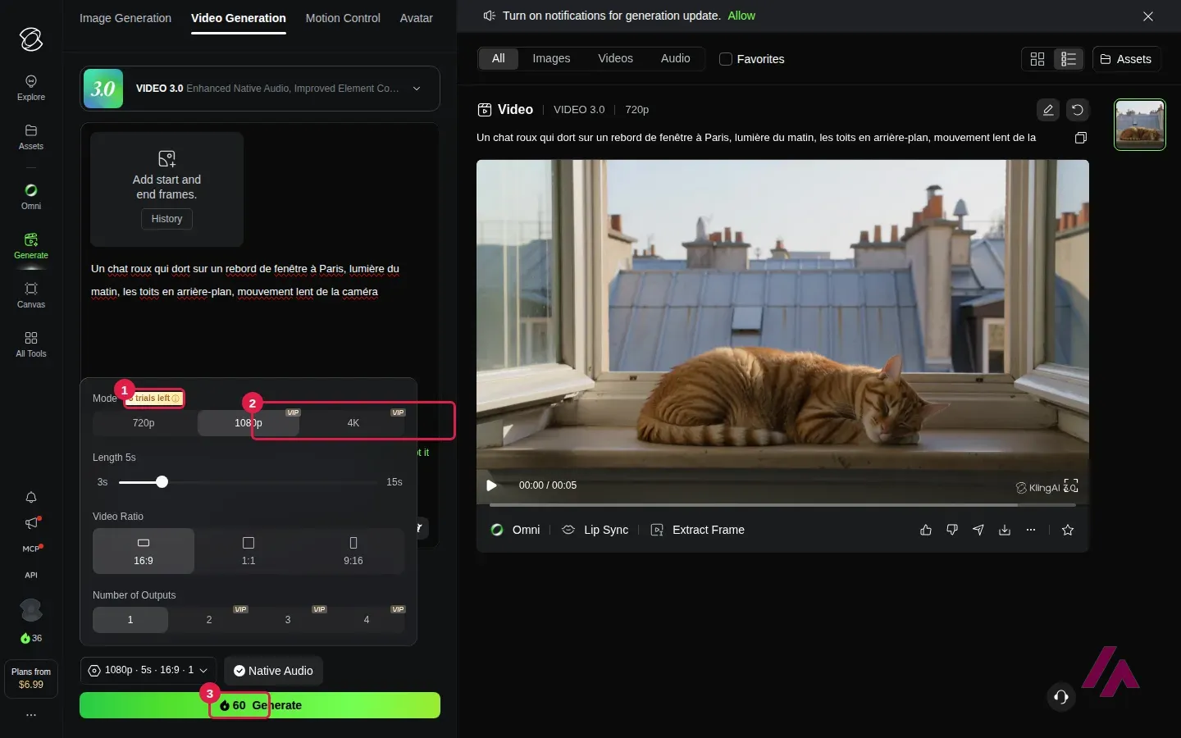Select the 720p mode
The image size is (1181, 738).
pyautogui.click(x=144, y=423)
